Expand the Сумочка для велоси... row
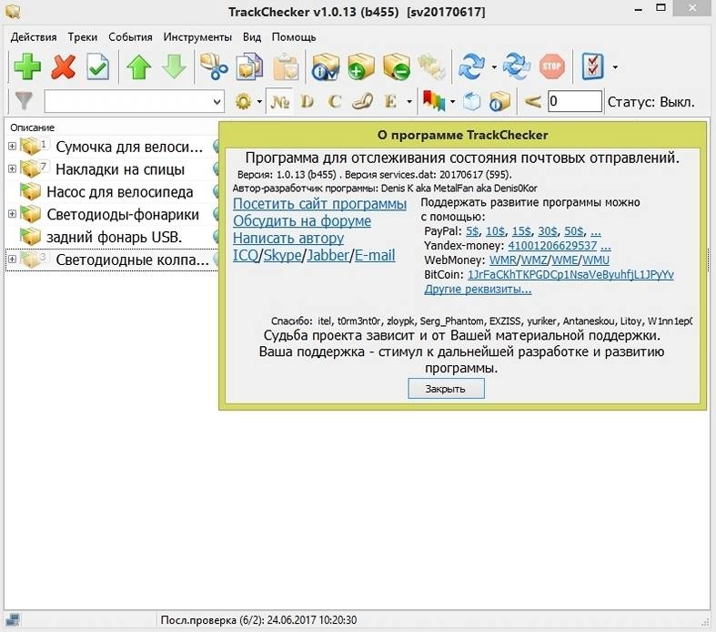This screenshot has width=716, height=632. 12,147
